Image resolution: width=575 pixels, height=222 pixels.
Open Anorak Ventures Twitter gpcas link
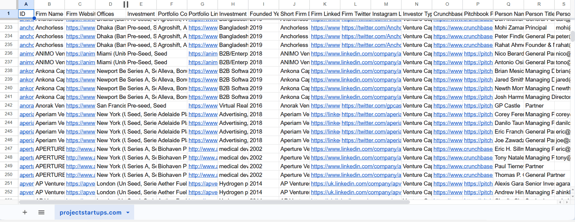371,105
